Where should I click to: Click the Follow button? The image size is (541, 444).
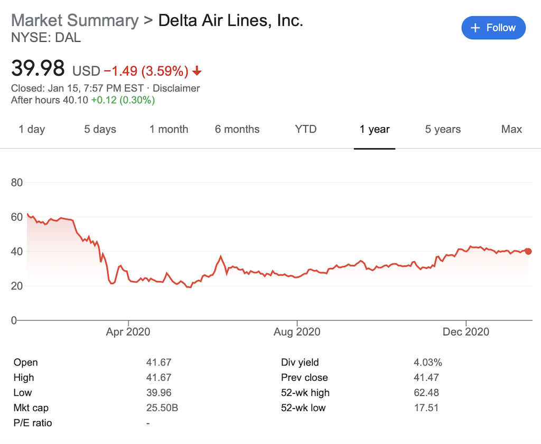coord(493,28)
